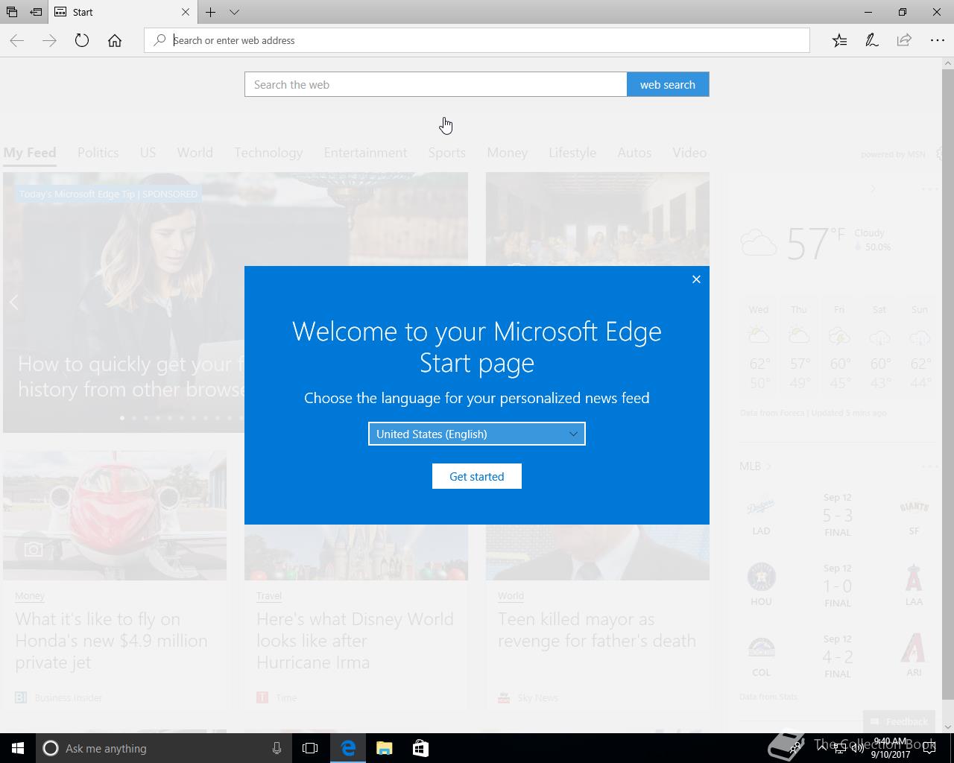Click the World category label above article

[511, 595]
